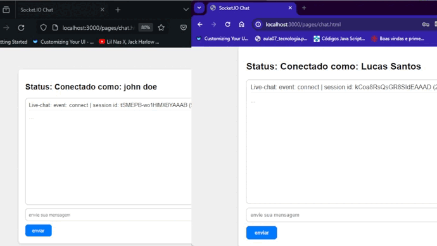Click john doe's message input field
The width and height of the screenshot is (437, 246).
point(108,215)
